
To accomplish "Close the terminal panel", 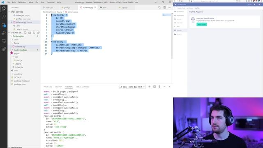I will [x=169, y=87].
